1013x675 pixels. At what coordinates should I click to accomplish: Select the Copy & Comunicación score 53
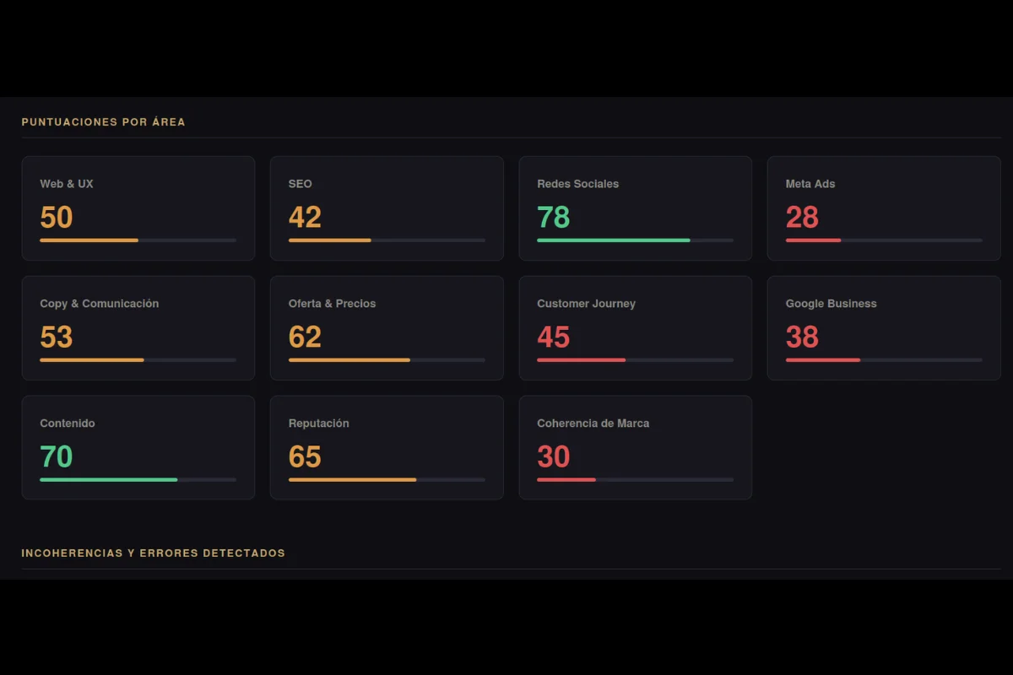click(57, 337)
